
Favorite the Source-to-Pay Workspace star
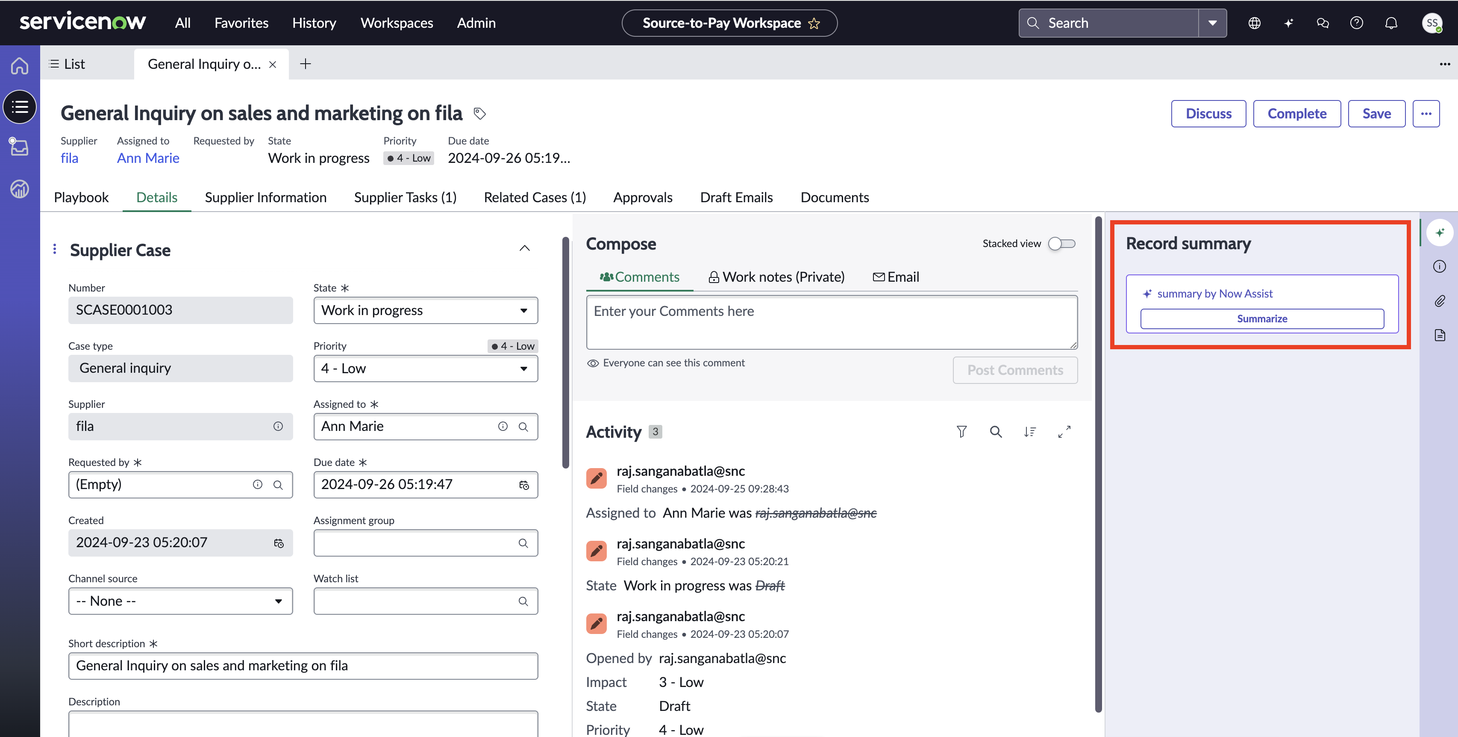point(814,23)
